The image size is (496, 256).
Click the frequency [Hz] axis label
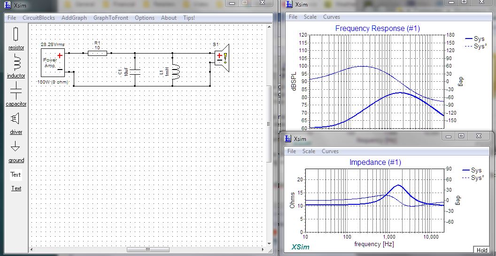click(x=374, y=244)
